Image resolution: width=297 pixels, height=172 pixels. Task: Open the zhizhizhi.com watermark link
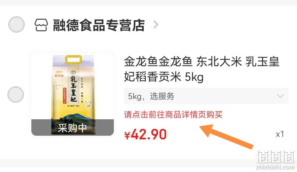[275, 167]
